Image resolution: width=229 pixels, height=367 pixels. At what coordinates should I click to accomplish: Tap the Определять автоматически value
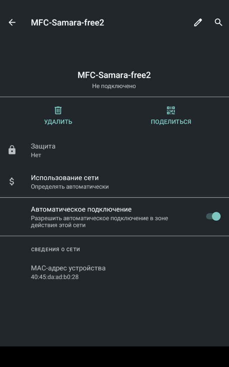click(70, 187)
